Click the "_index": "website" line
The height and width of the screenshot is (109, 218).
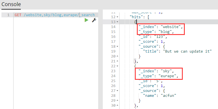(160, 27)
